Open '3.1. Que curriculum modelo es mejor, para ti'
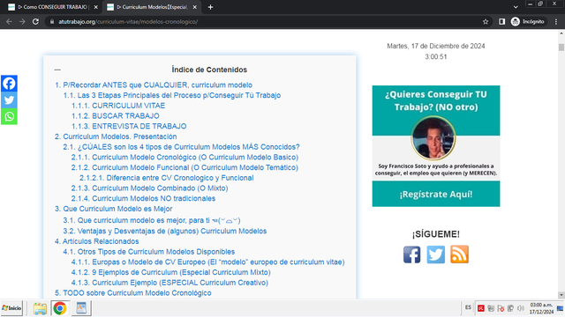 coord(152,220)
